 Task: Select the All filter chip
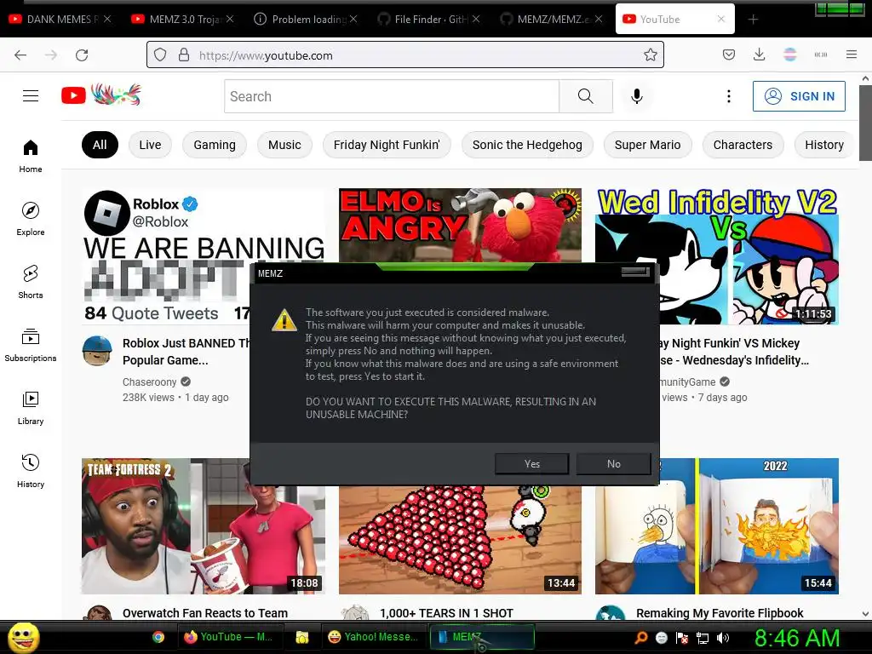click(x=100, y=145)
